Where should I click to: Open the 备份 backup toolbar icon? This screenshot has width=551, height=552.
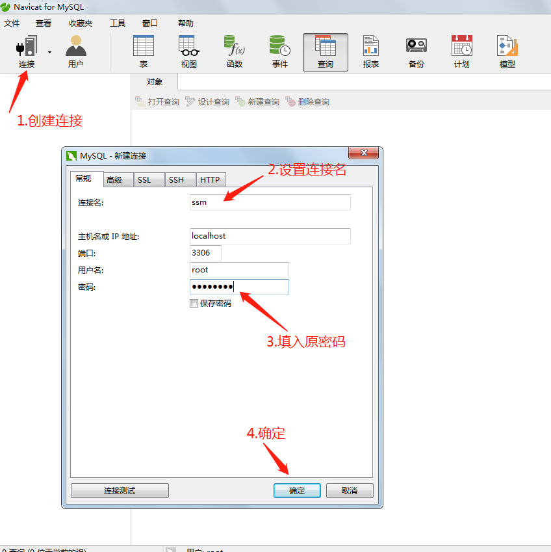pyautogui.click(x=416, y=51)
